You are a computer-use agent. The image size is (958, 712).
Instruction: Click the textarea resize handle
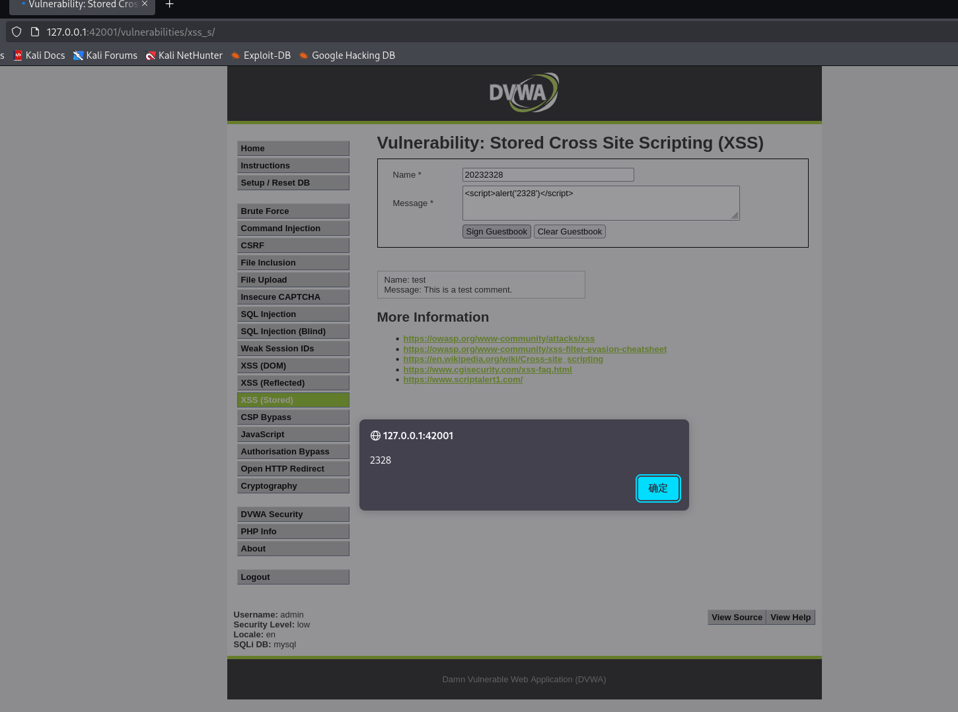735,215
